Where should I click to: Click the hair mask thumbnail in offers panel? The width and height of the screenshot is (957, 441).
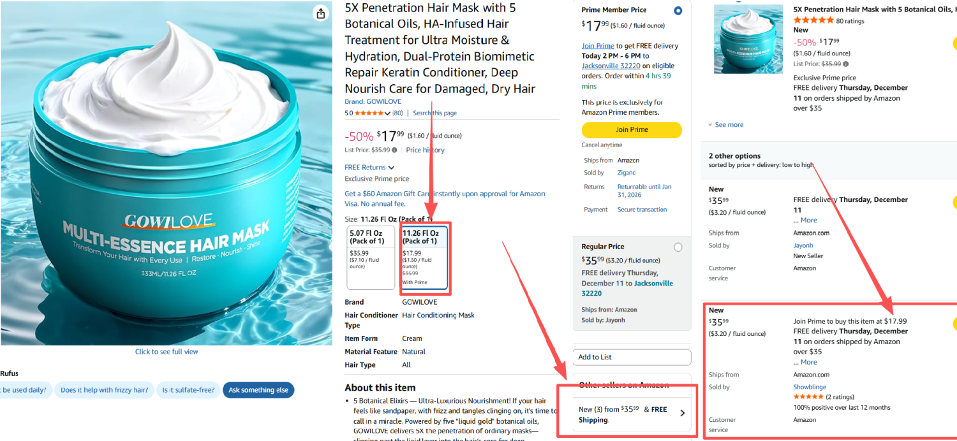coord(748,40)
